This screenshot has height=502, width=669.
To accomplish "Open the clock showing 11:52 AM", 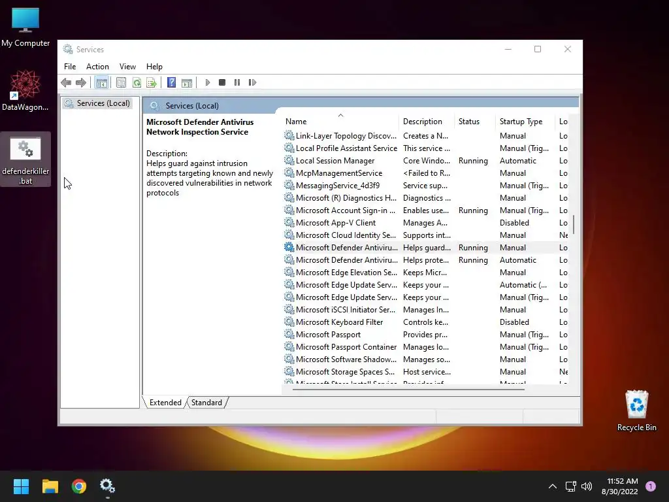I will [x=619, y=486].
